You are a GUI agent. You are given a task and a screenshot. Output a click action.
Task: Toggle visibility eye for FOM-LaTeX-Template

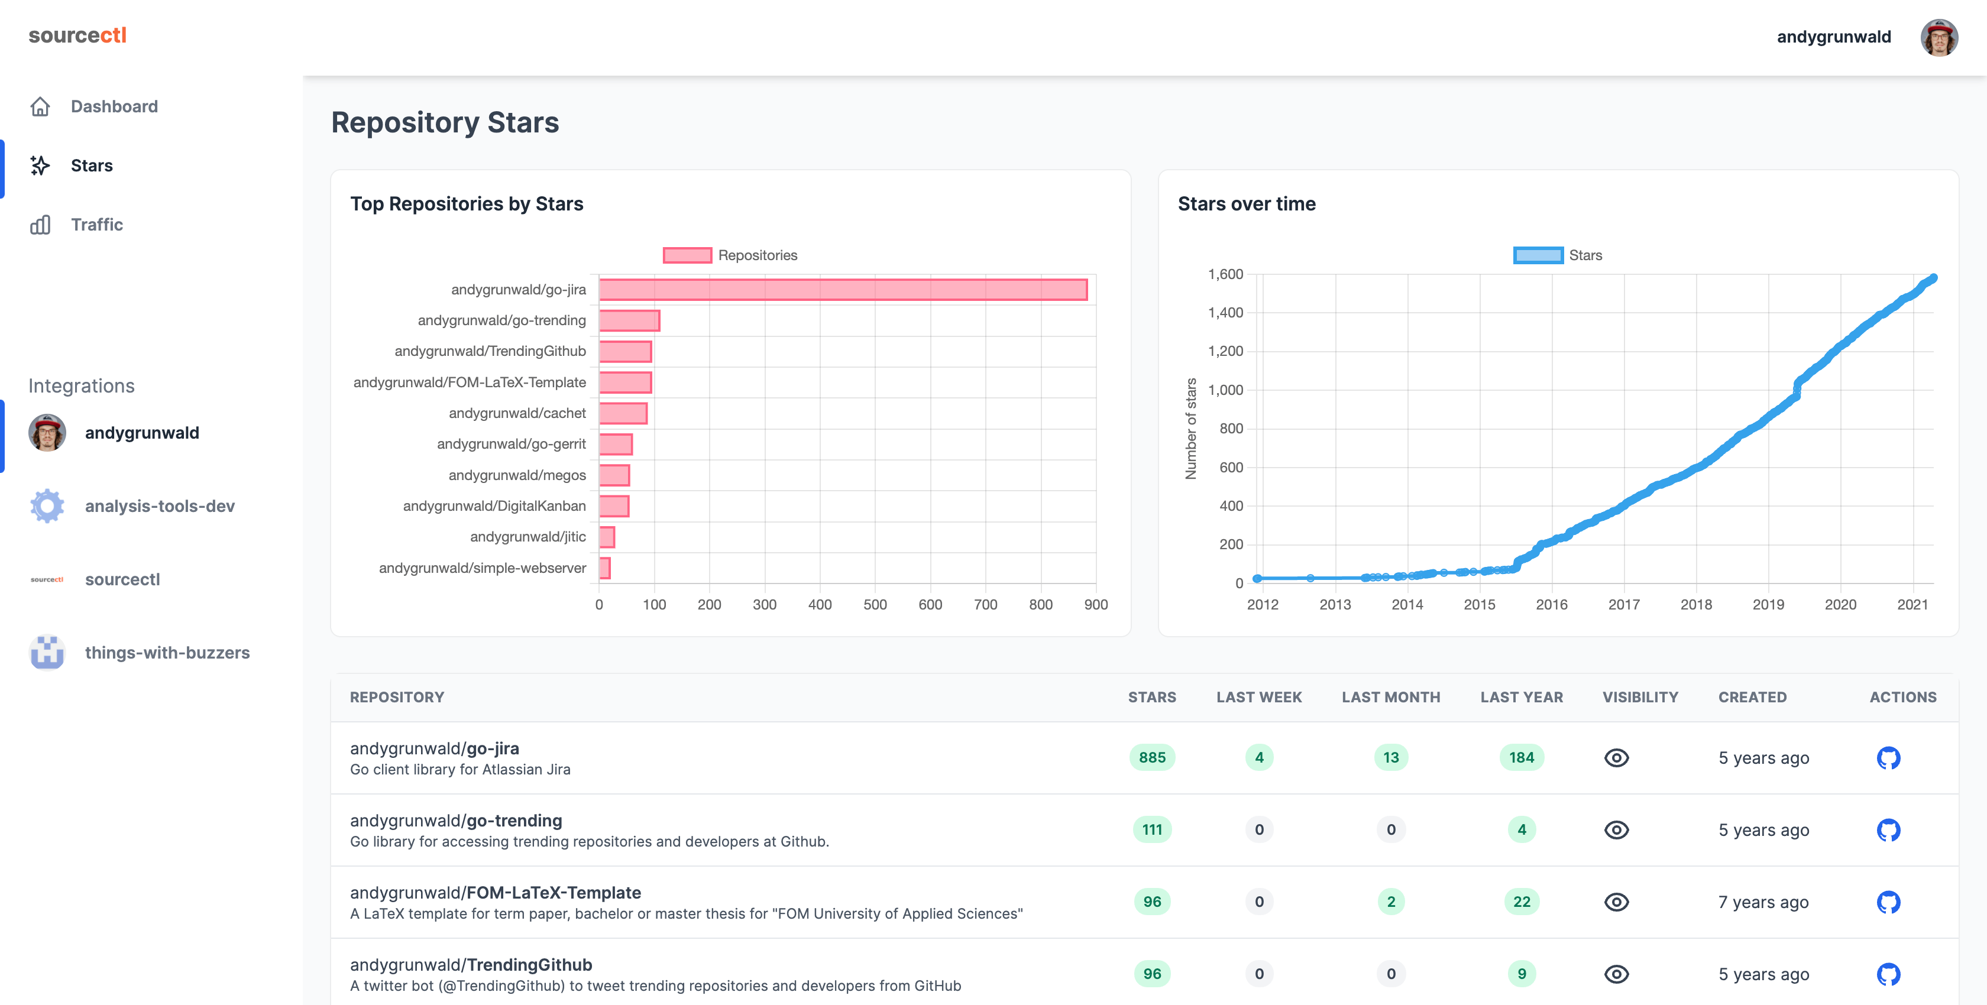[1617, 902]
